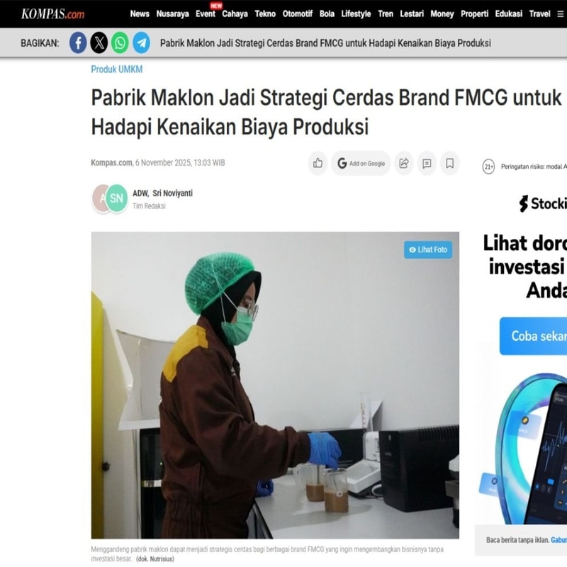This screenshot has width=567, height=567.
Task: Open the Otomotif navigation item
Action: 297,13
